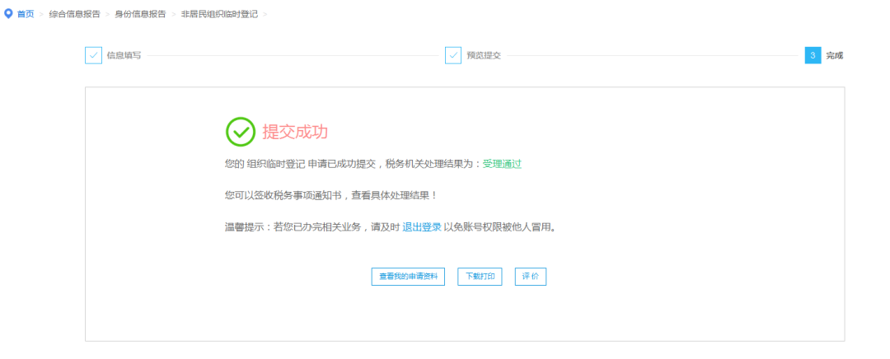Screen dimensions: 890x359
Task: Go to 首页 via the breadcrumb
Action: click(x=26, y=14)
